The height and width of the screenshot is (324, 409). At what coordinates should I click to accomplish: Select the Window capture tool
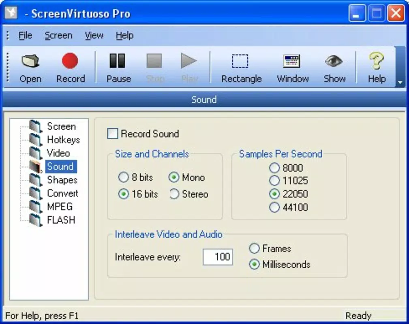point(291,61)
